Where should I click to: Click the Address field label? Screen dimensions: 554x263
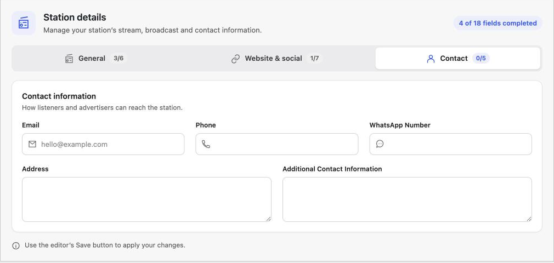[35, 169]
